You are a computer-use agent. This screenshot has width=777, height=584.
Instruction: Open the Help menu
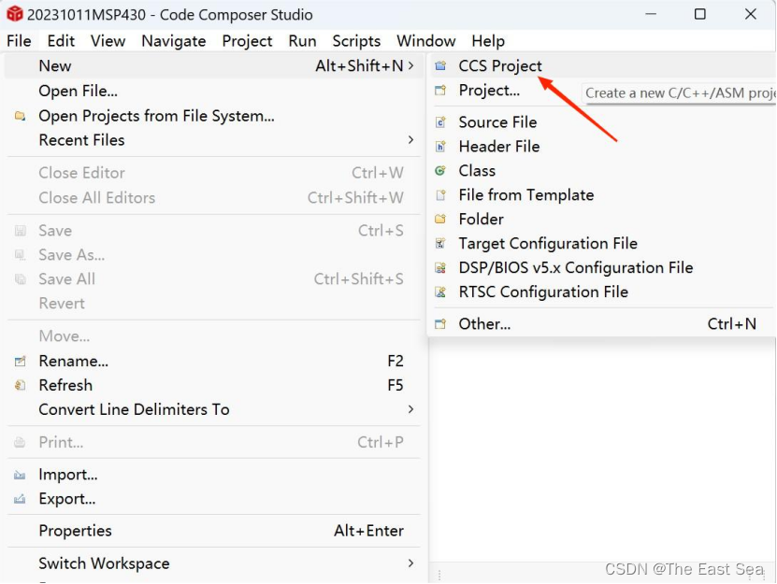pos(488,41)
